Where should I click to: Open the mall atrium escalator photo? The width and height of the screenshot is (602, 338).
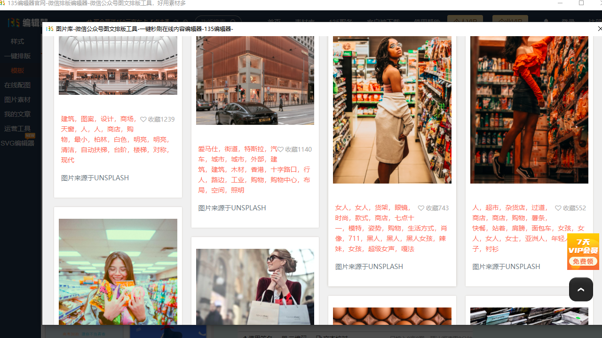pyautogui.click(x=118, y=65)
